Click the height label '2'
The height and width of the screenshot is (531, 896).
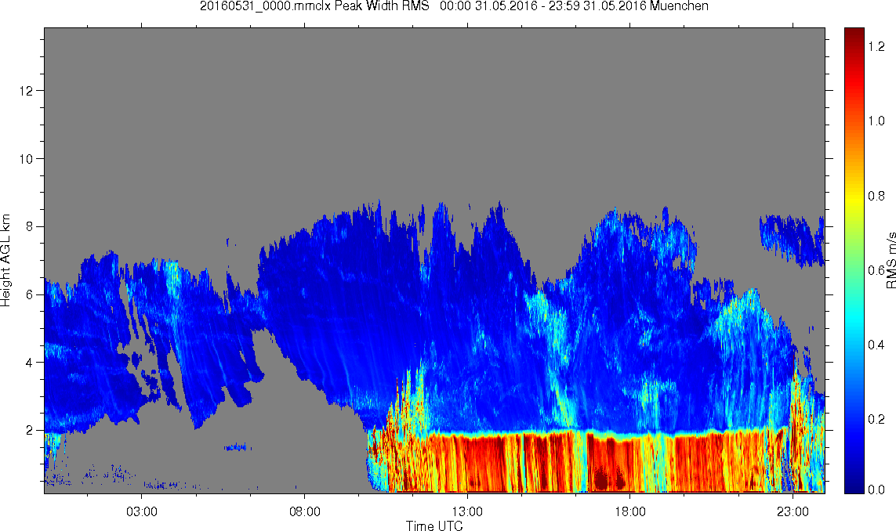click(30, 431)
